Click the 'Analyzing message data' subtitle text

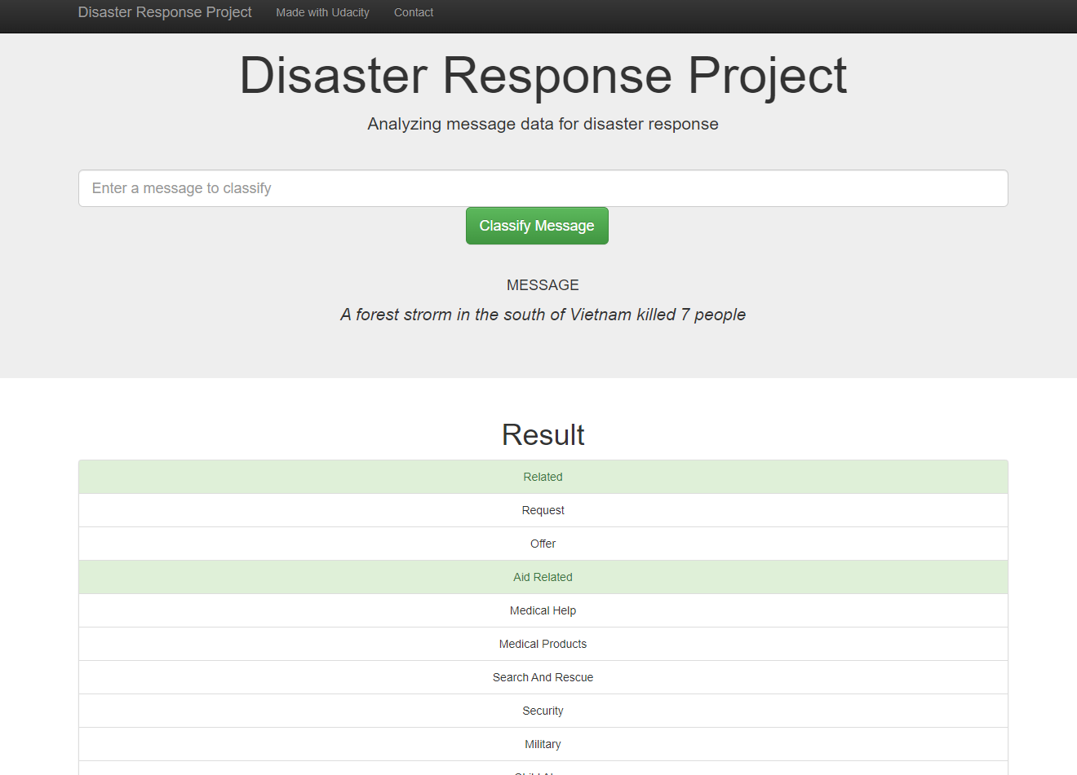click(543, 124)
